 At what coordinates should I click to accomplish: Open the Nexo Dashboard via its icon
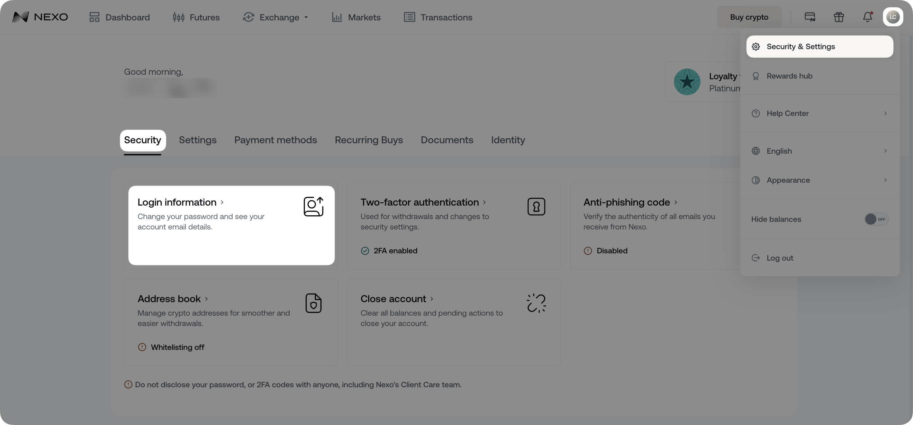(x=94, y=17)
